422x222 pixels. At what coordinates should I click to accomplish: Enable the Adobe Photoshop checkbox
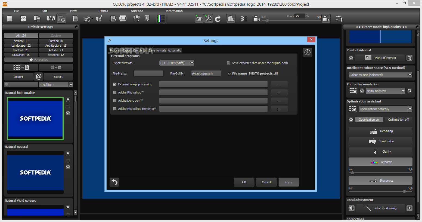[x=115, y=92]
